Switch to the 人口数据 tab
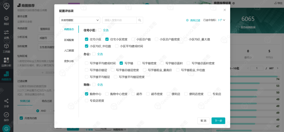Screen dimensions: 284x132 [69, 50]
